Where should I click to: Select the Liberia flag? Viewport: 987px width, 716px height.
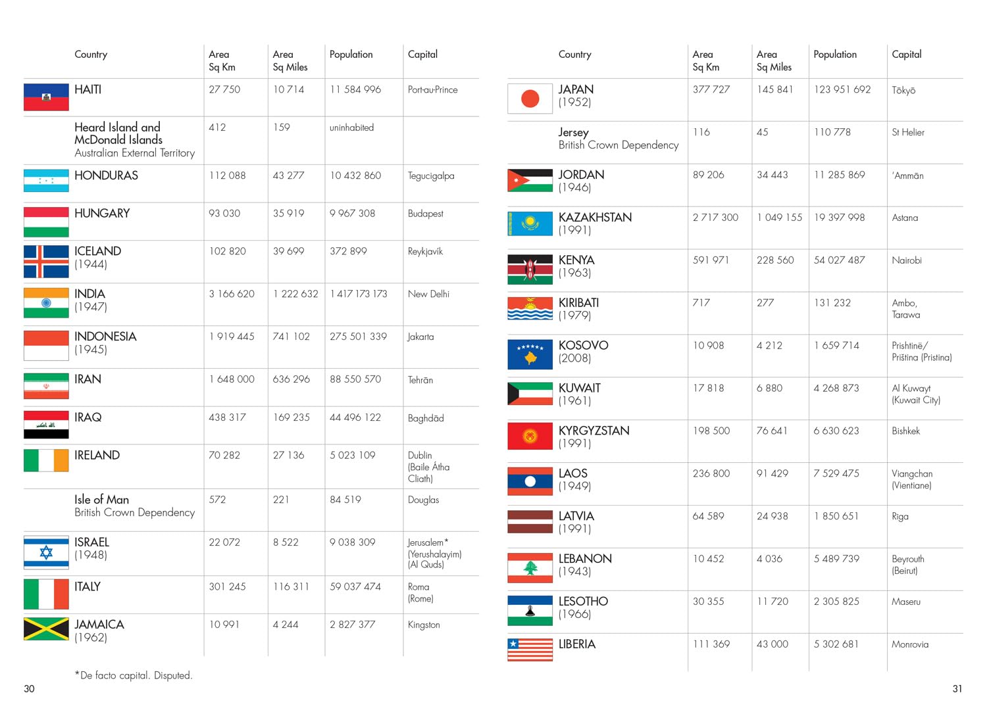(530, 650)
